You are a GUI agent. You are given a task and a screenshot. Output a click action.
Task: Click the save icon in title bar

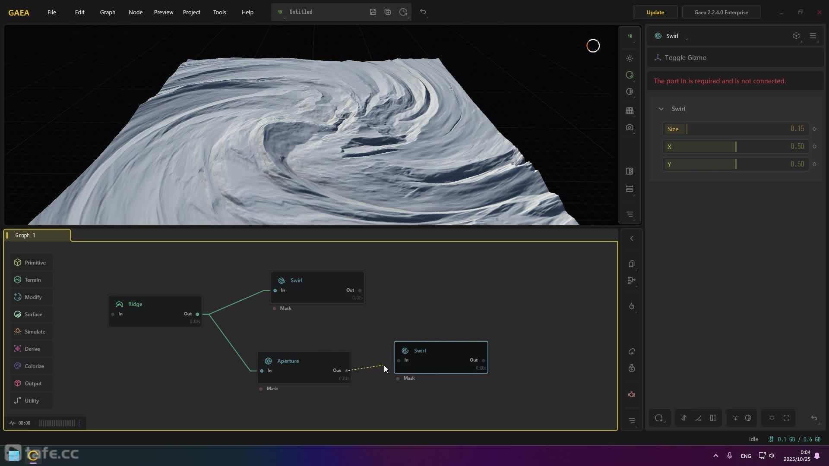[x=373, y=12]
